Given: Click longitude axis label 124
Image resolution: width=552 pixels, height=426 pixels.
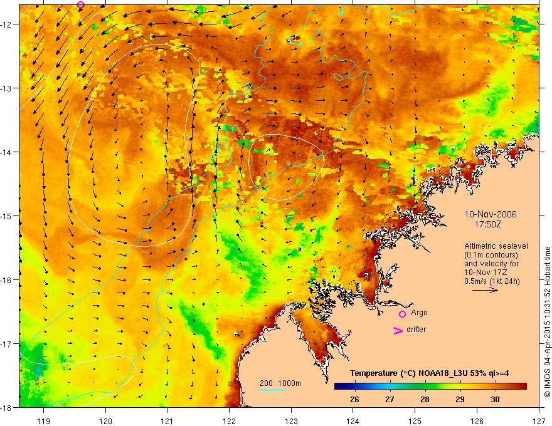Looking at the screenshot, I should point(353,421).
